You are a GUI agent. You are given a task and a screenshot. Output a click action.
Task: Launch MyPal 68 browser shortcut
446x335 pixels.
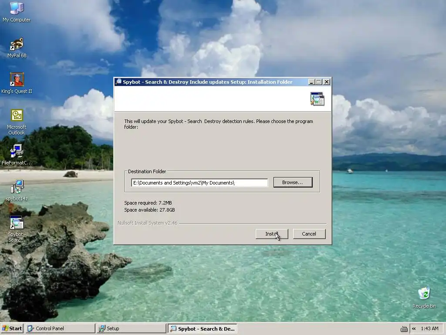17,48
